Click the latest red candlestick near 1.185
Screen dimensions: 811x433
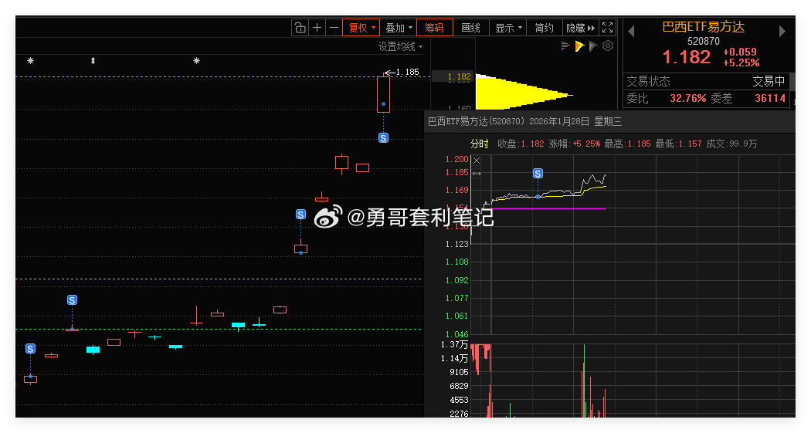(383, 94)
